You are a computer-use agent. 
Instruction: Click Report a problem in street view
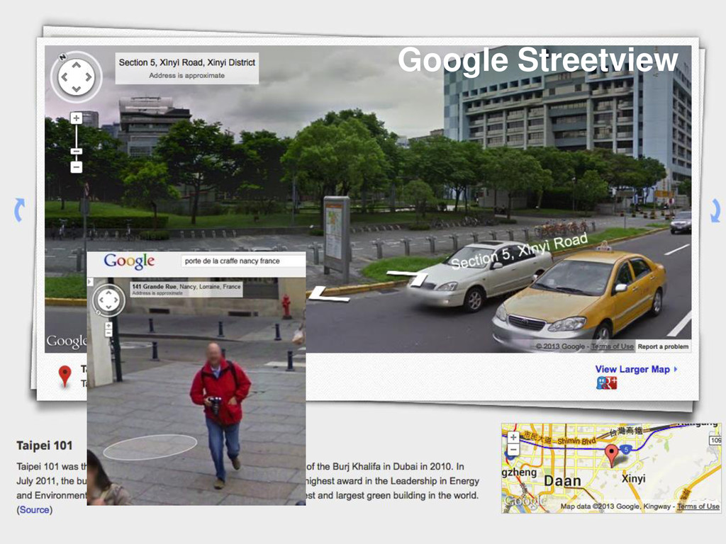[663, 346]
